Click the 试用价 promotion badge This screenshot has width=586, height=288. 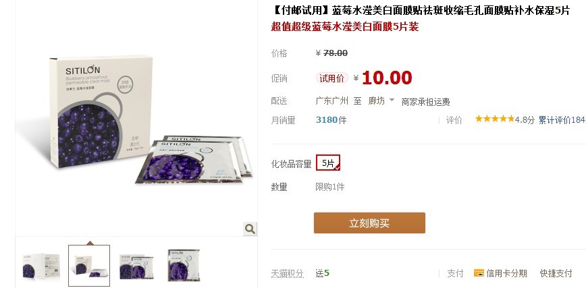coord(332,78)
